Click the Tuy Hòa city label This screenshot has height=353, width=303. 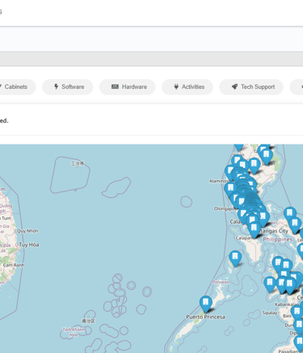[x=29, y=245]
